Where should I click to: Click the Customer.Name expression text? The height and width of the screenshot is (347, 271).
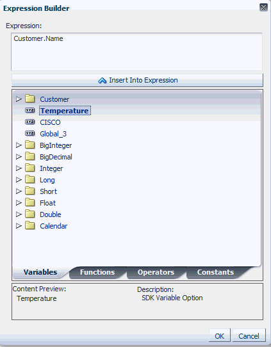tap(38, 38)
